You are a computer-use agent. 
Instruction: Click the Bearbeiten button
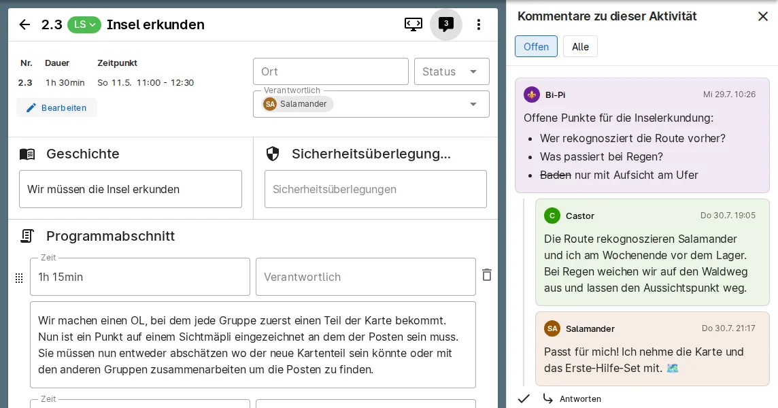(x=56, y=107)
